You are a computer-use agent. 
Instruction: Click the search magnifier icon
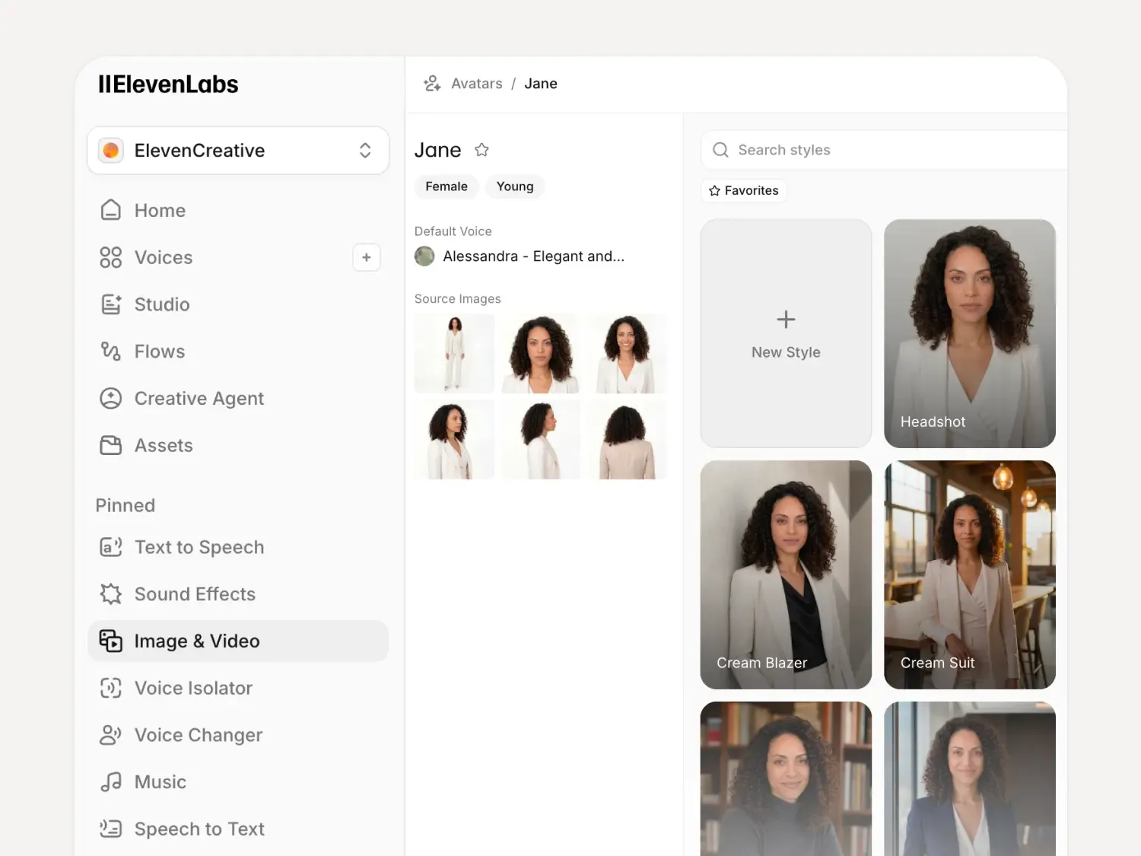click(x=720, y=150)
